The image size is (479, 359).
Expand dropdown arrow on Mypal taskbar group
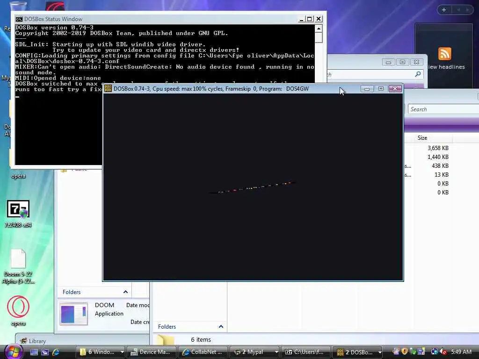click(x=276, y=352)
